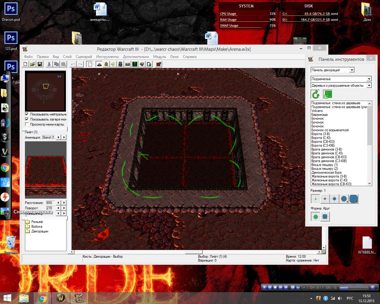
Task: Click the random rotation green arrow icon
Action: point(315,95)
